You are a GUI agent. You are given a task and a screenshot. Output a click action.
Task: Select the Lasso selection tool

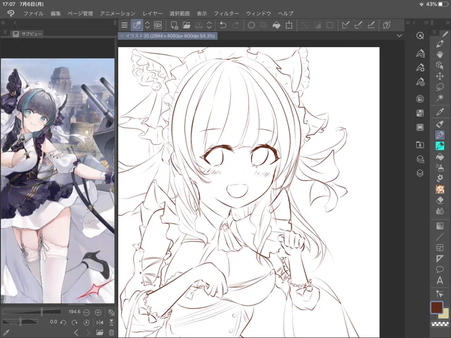[x=440, y=87]
